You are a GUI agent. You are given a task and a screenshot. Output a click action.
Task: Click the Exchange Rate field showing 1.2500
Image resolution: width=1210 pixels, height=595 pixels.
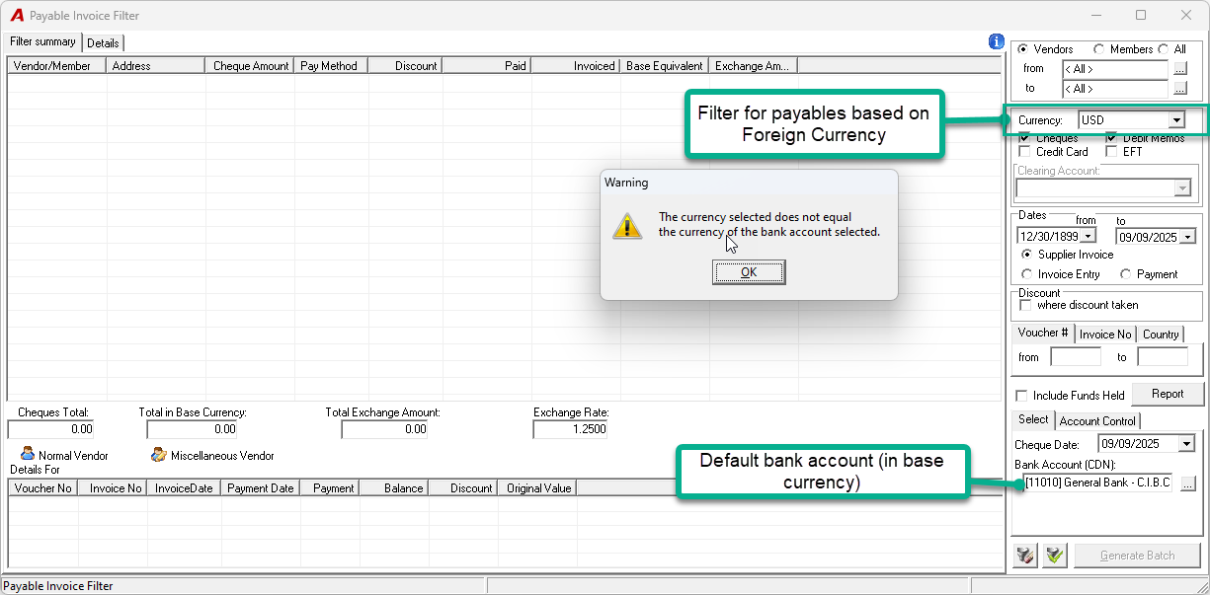pyautogui.click(x=570, y=429)
